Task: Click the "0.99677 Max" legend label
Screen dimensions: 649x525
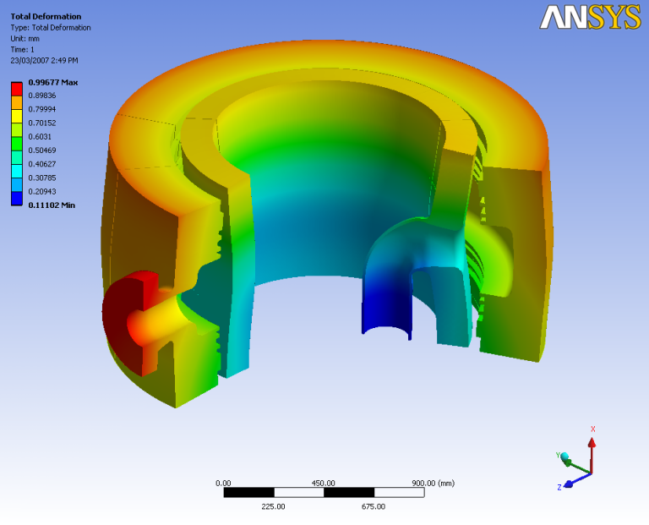Action: (52, 83)
